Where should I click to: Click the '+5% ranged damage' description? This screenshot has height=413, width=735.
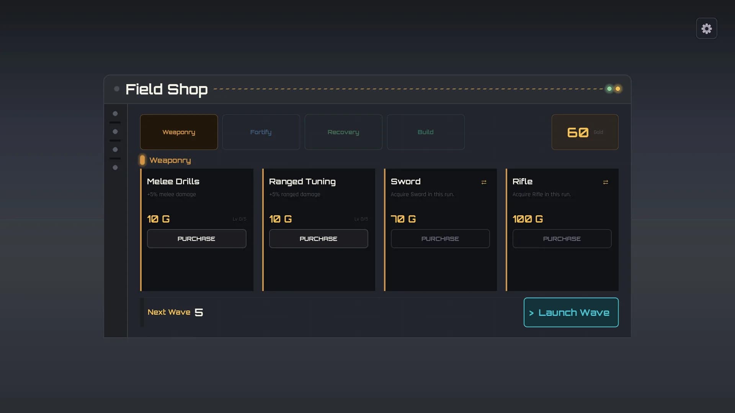[295, 194]
